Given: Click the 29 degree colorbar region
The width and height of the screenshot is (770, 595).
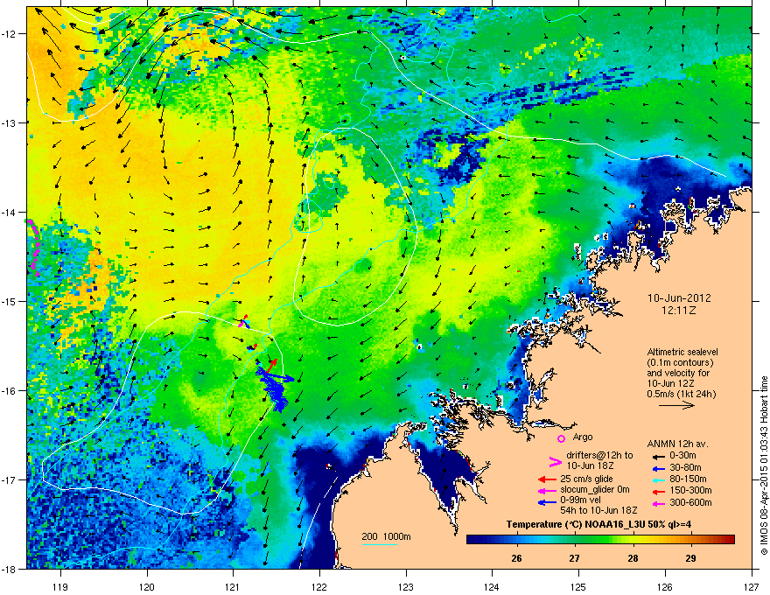Looking at the screenshot, I should coord(691,540).
